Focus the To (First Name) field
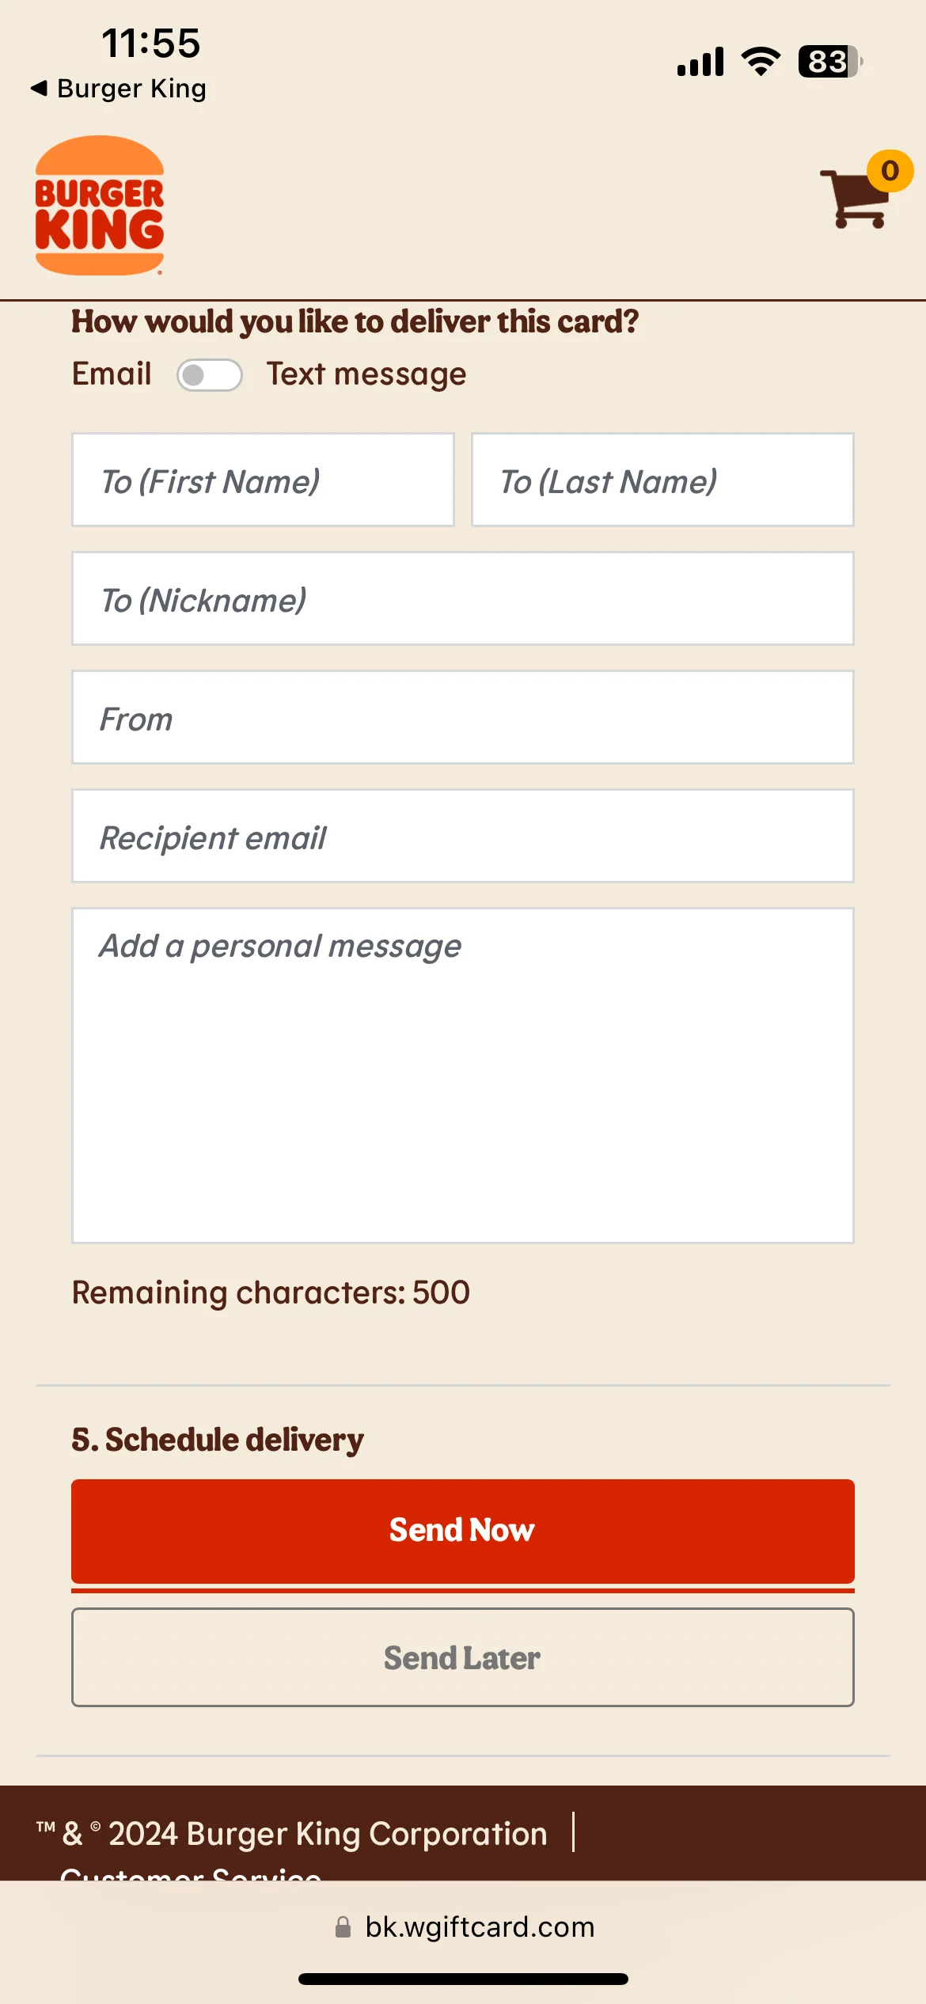This screenshot has width=926, height=2004. (x=263, y=480)
